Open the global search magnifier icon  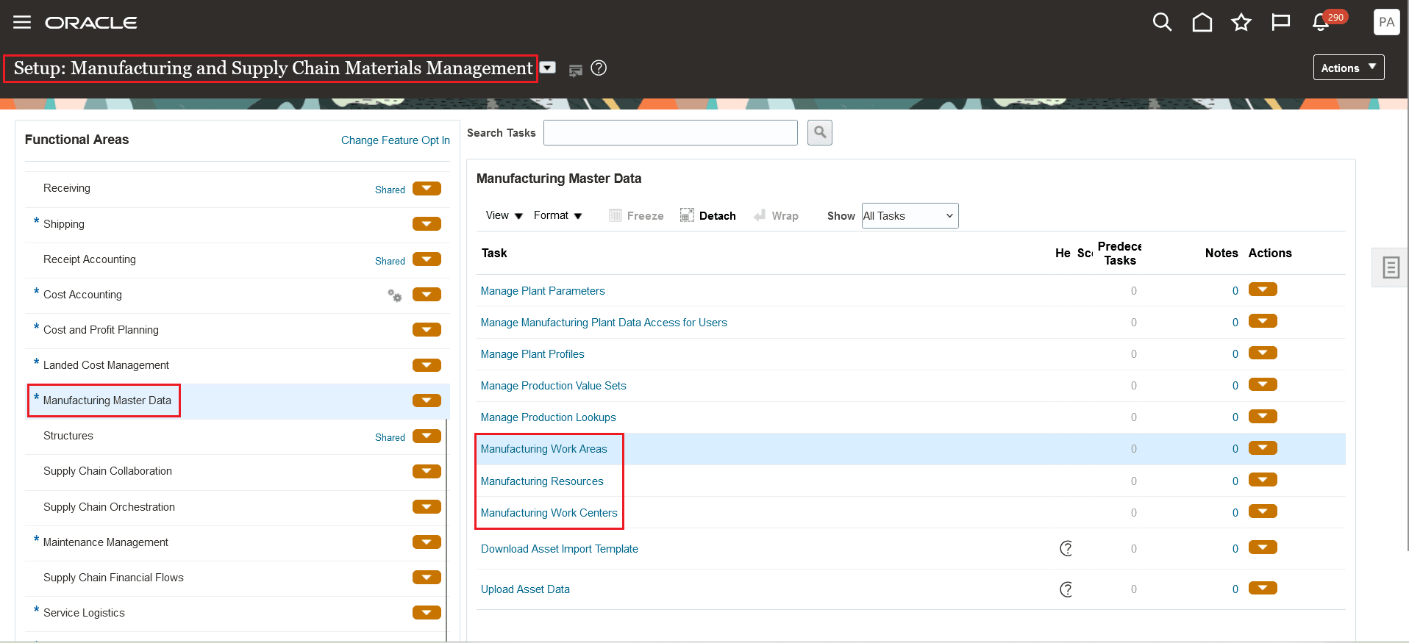(x=1162, y=22)
